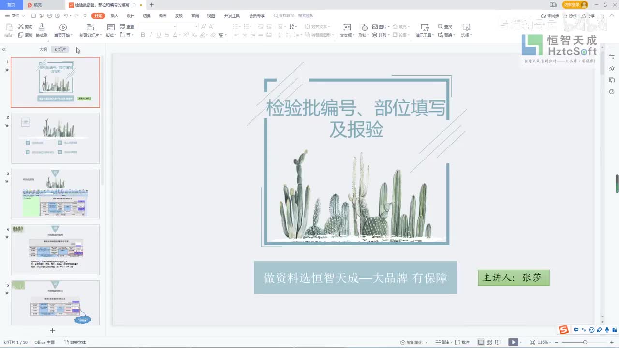Toggle Italic formatting button
The width and height of the screenshot is (619, 348).
(151, 35)
